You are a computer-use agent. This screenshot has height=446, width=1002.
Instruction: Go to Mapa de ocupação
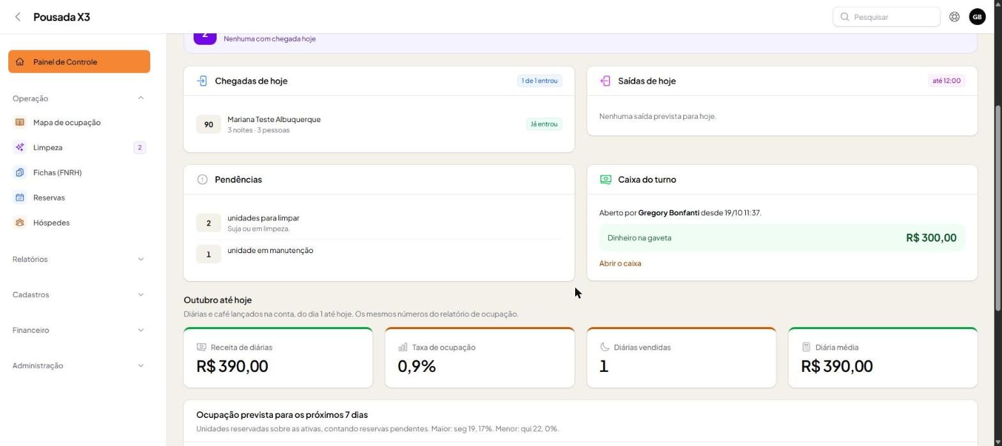coord(79,123)
